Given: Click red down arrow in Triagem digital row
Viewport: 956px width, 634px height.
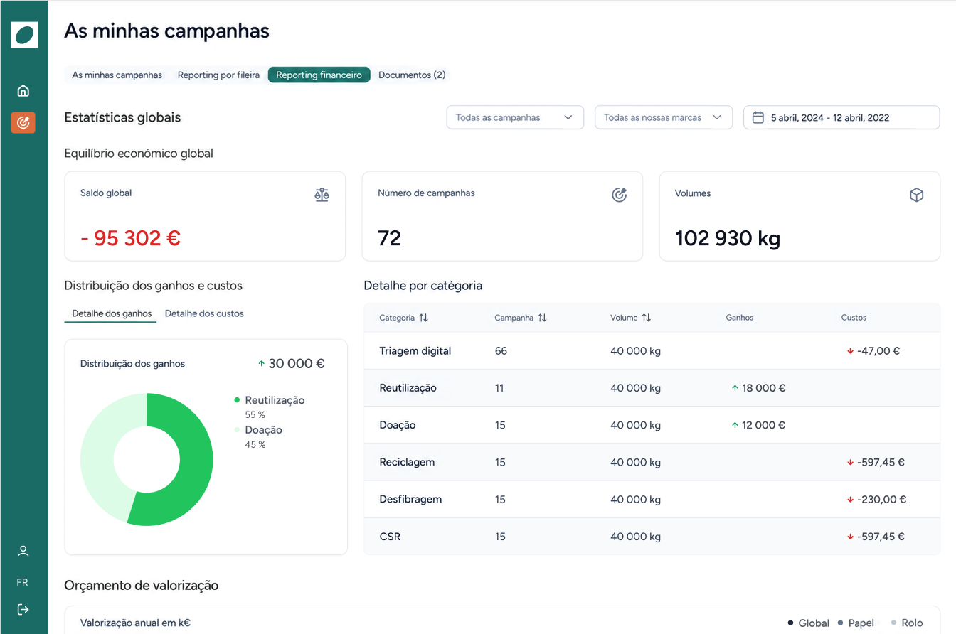Looking at the screenshot, I should click(x=850, y=351).
